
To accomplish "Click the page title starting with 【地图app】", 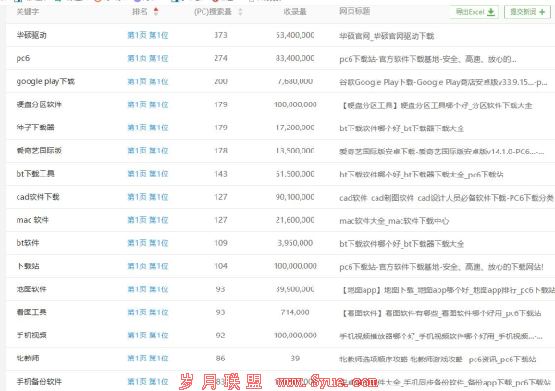I will click(x=447, y=290).
